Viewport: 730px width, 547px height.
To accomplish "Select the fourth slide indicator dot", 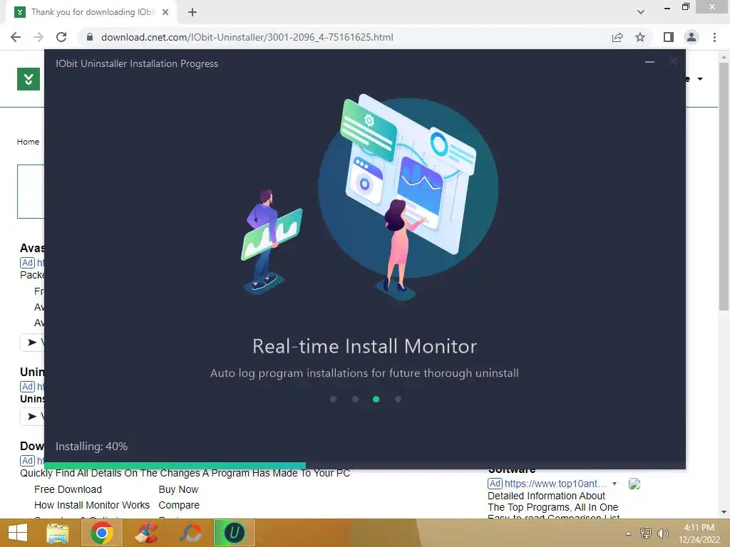I will pyautogui.click(x=398, y=399).
